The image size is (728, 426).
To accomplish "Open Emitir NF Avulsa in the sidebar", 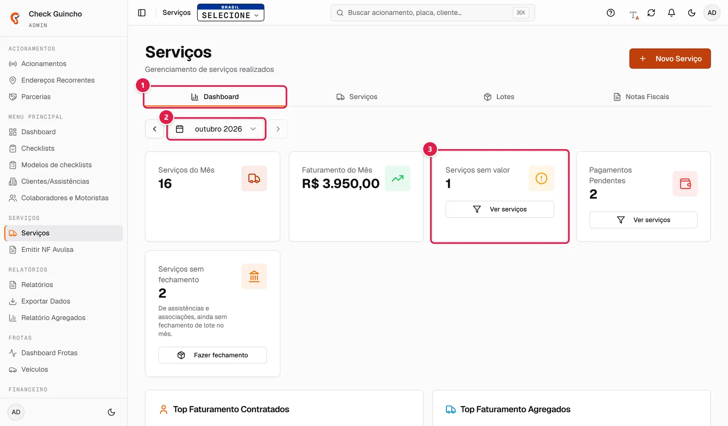I will (x=64, y=250).
